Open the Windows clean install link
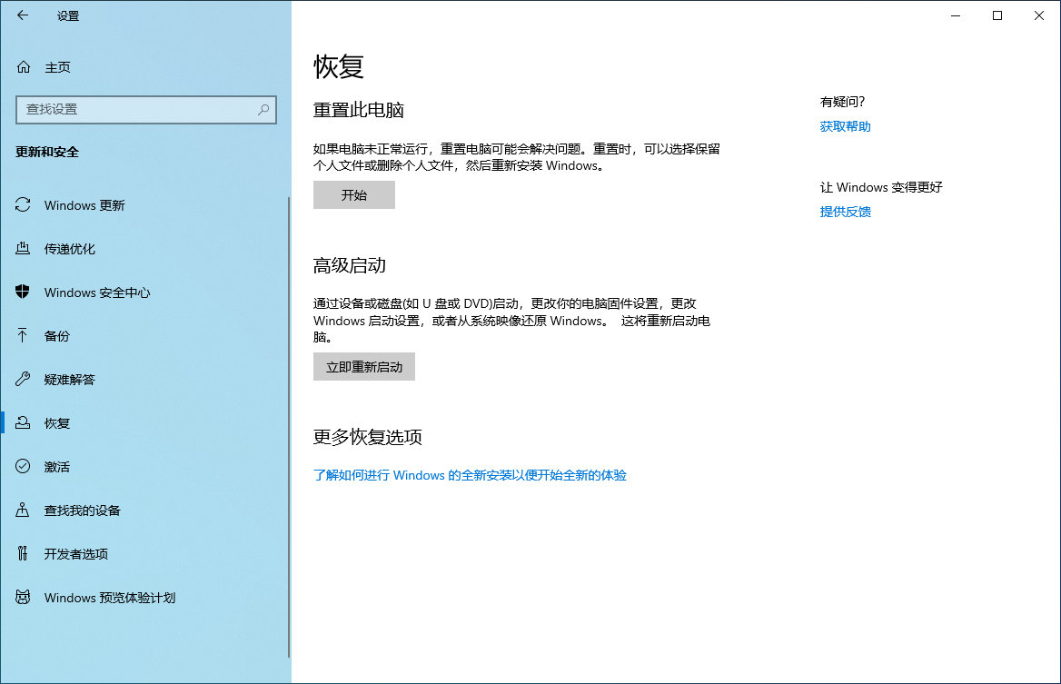Screen dimensions: 1061x684 pyautogui.click(x=471, y=475)
